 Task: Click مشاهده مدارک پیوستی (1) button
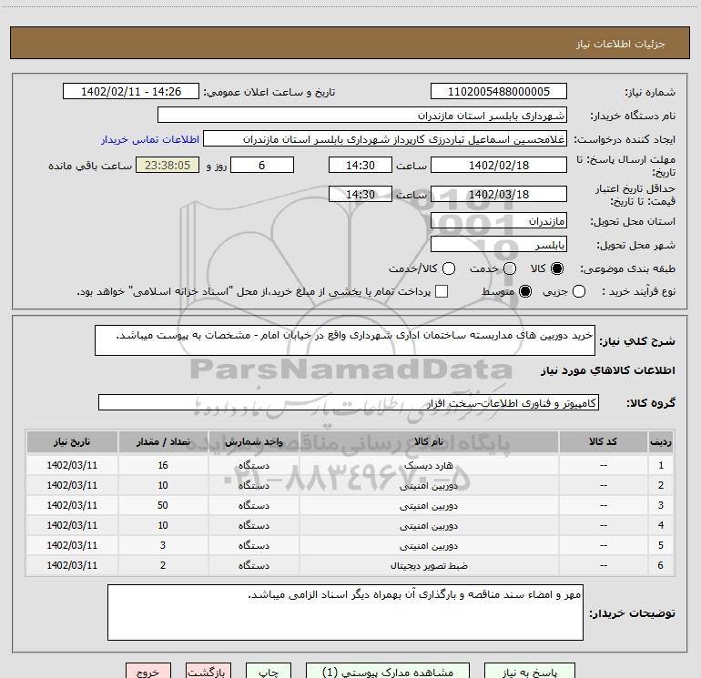[388, 672]
